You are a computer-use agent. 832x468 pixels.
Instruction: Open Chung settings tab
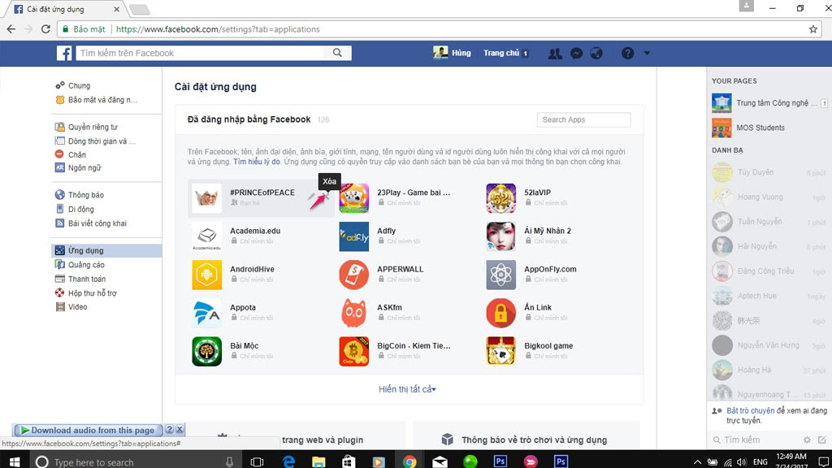click(79, 85)
